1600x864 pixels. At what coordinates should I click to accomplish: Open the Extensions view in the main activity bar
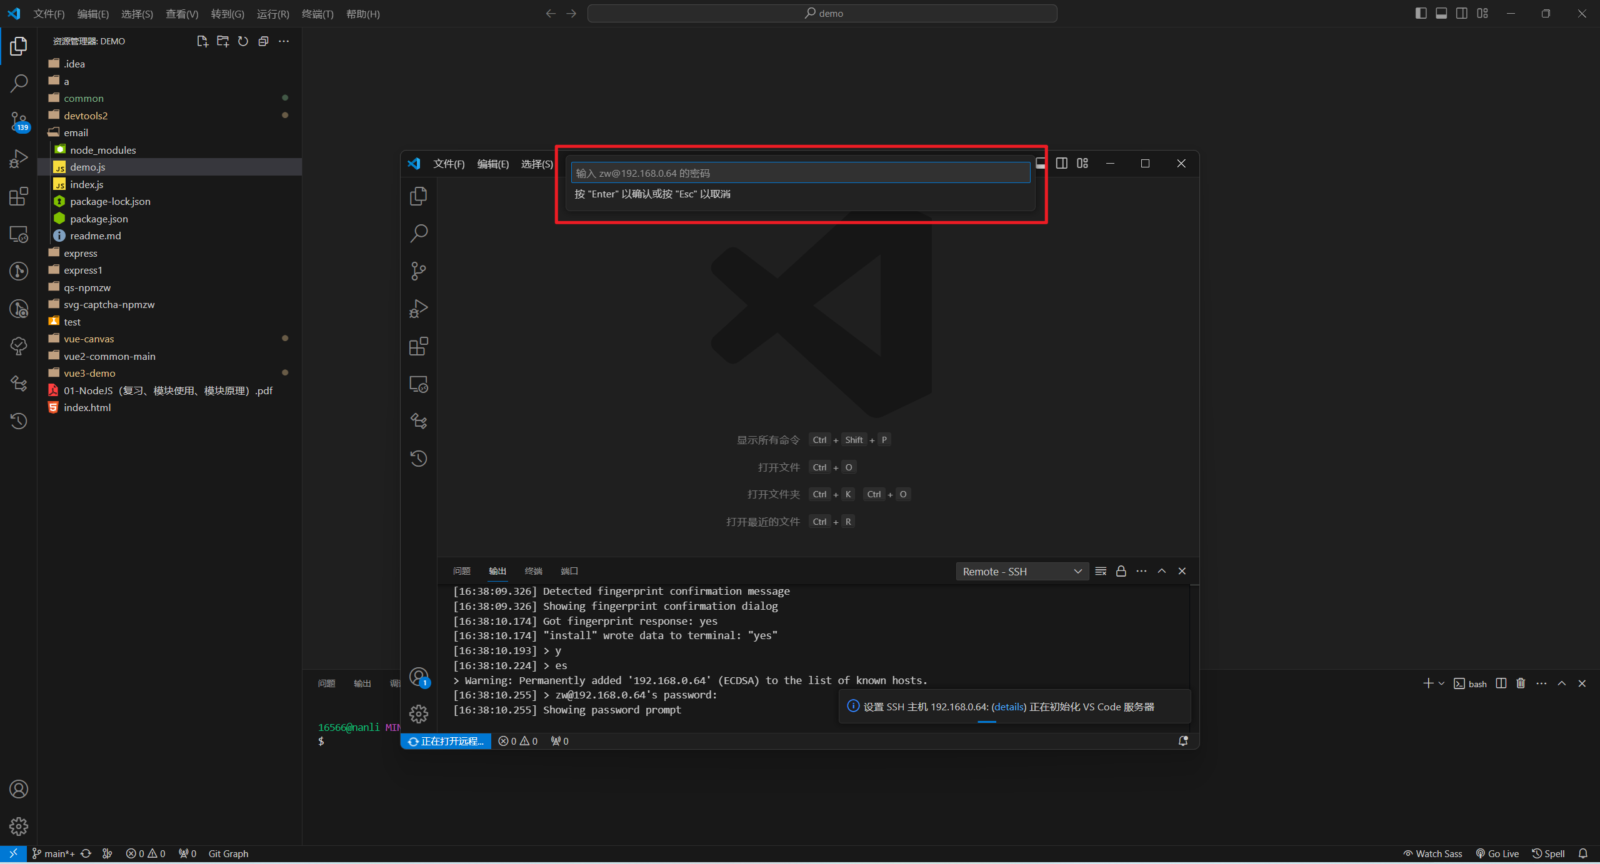coord(19,196)
